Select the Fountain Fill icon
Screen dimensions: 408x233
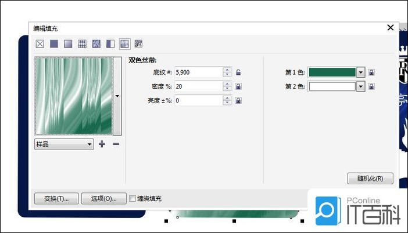pos(68,44)
